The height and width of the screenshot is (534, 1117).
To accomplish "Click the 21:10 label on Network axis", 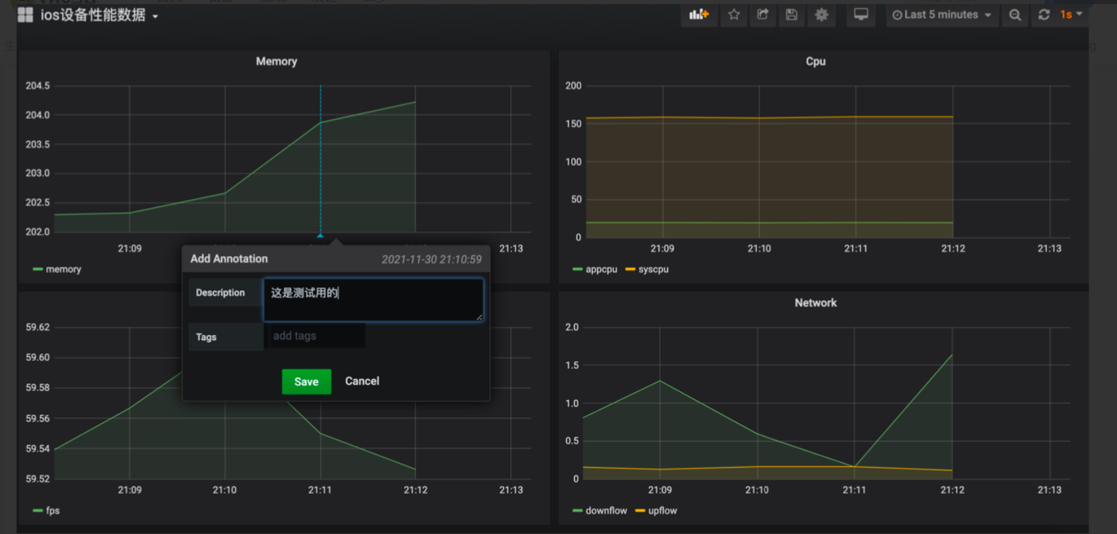I will tap(757, 490).
